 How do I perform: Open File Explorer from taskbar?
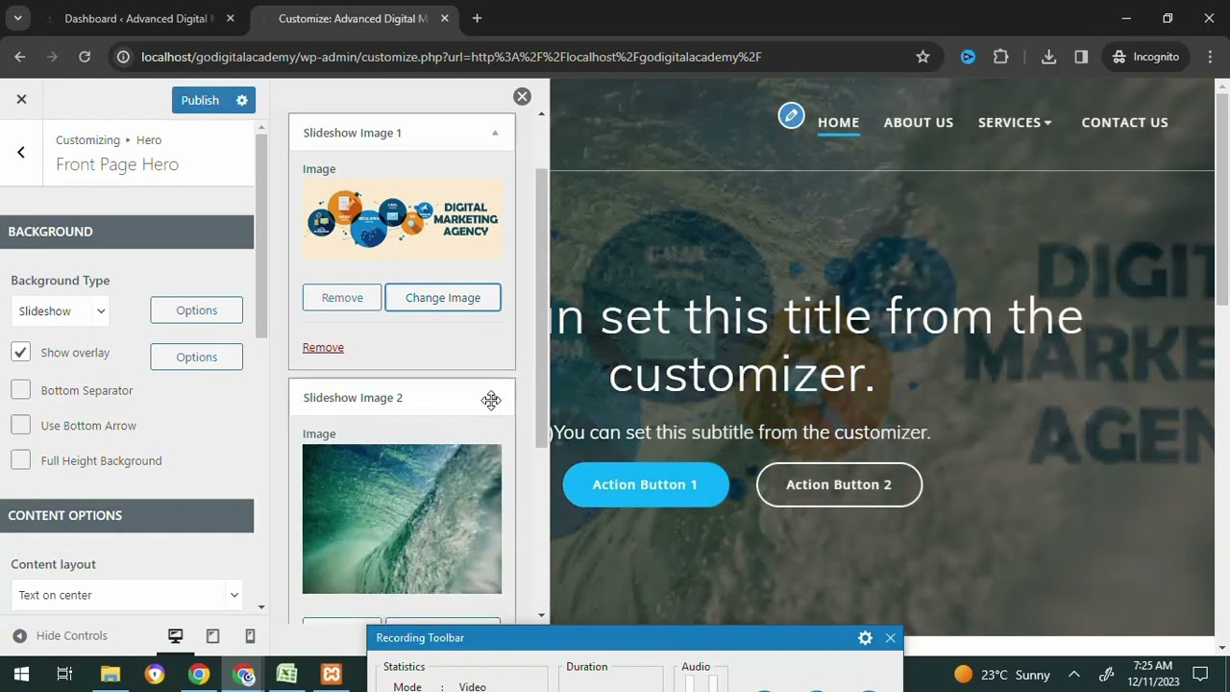pyautogui.click(x=110, y=674)
